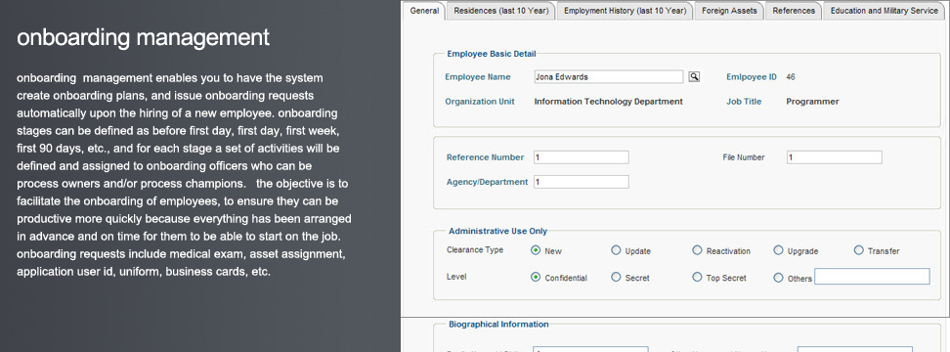
Task: Focus the Reference Number field
Action: [581, 157]
